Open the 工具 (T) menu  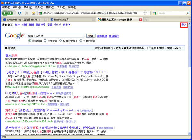pos(61,7)
